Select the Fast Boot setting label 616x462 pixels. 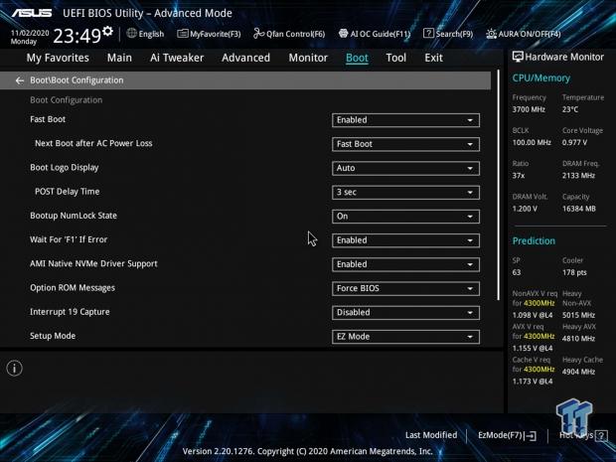click(48, 119)
